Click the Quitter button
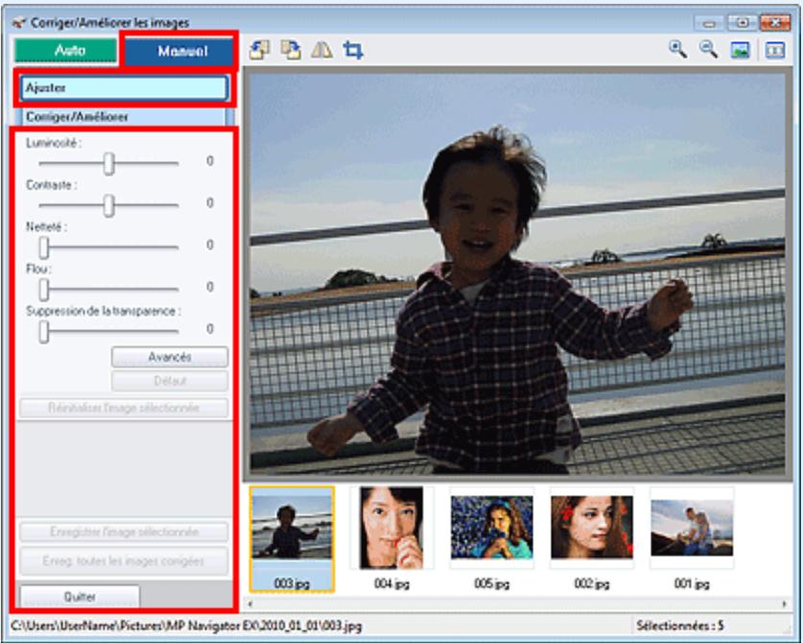 coord(80,596)
